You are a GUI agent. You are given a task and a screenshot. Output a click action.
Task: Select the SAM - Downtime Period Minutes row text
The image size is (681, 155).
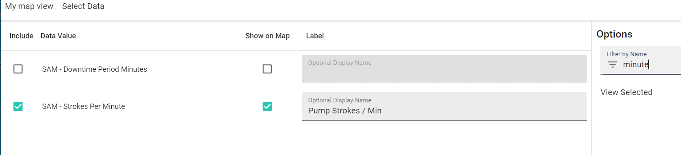click(95, 69)
